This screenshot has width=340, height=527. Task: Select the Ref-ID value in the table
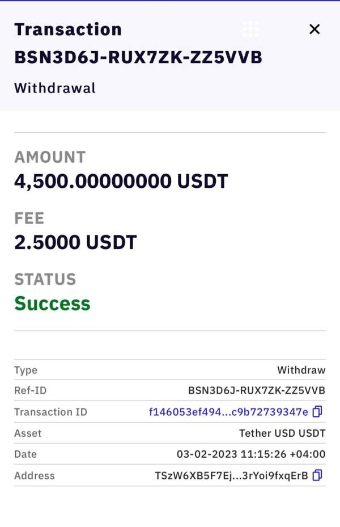click(x=256, y=391)
